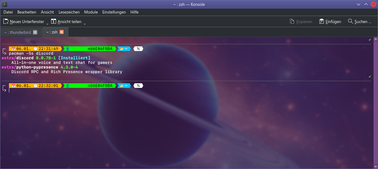Click the version text 4.3.0-4

pos(69,67)
